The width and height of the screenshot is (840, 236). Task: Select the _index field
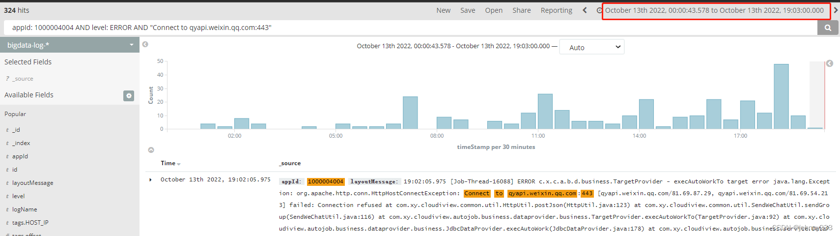click(21, 143)
